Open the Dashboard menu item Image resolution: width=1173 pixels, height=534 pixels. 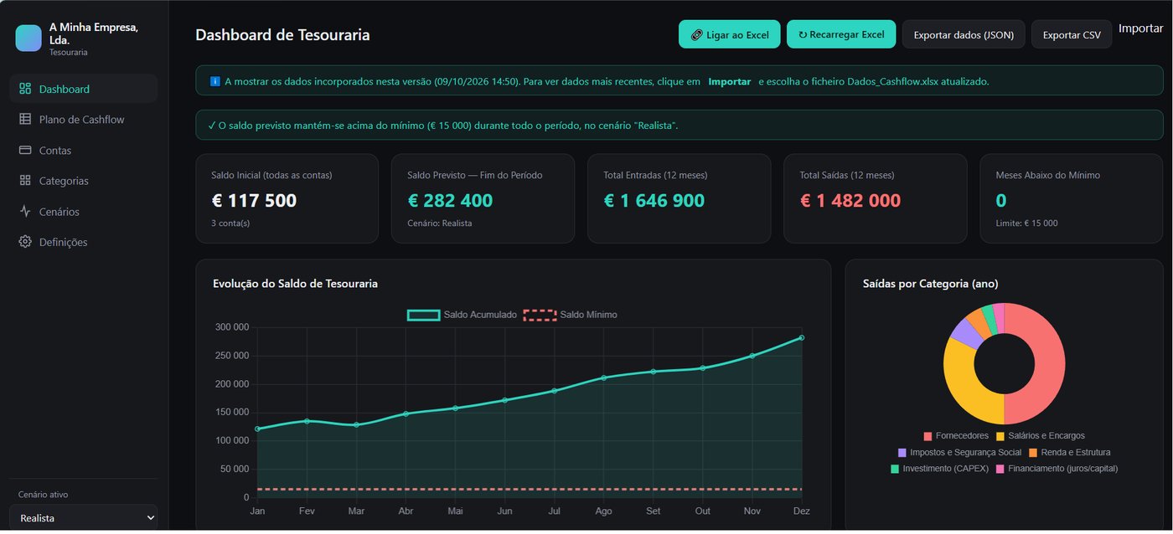tap(84, 89)
